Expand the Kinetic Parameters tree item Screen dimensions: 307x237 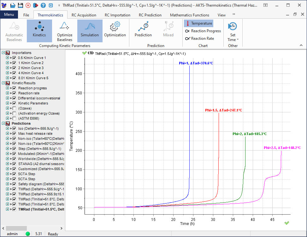7,103
